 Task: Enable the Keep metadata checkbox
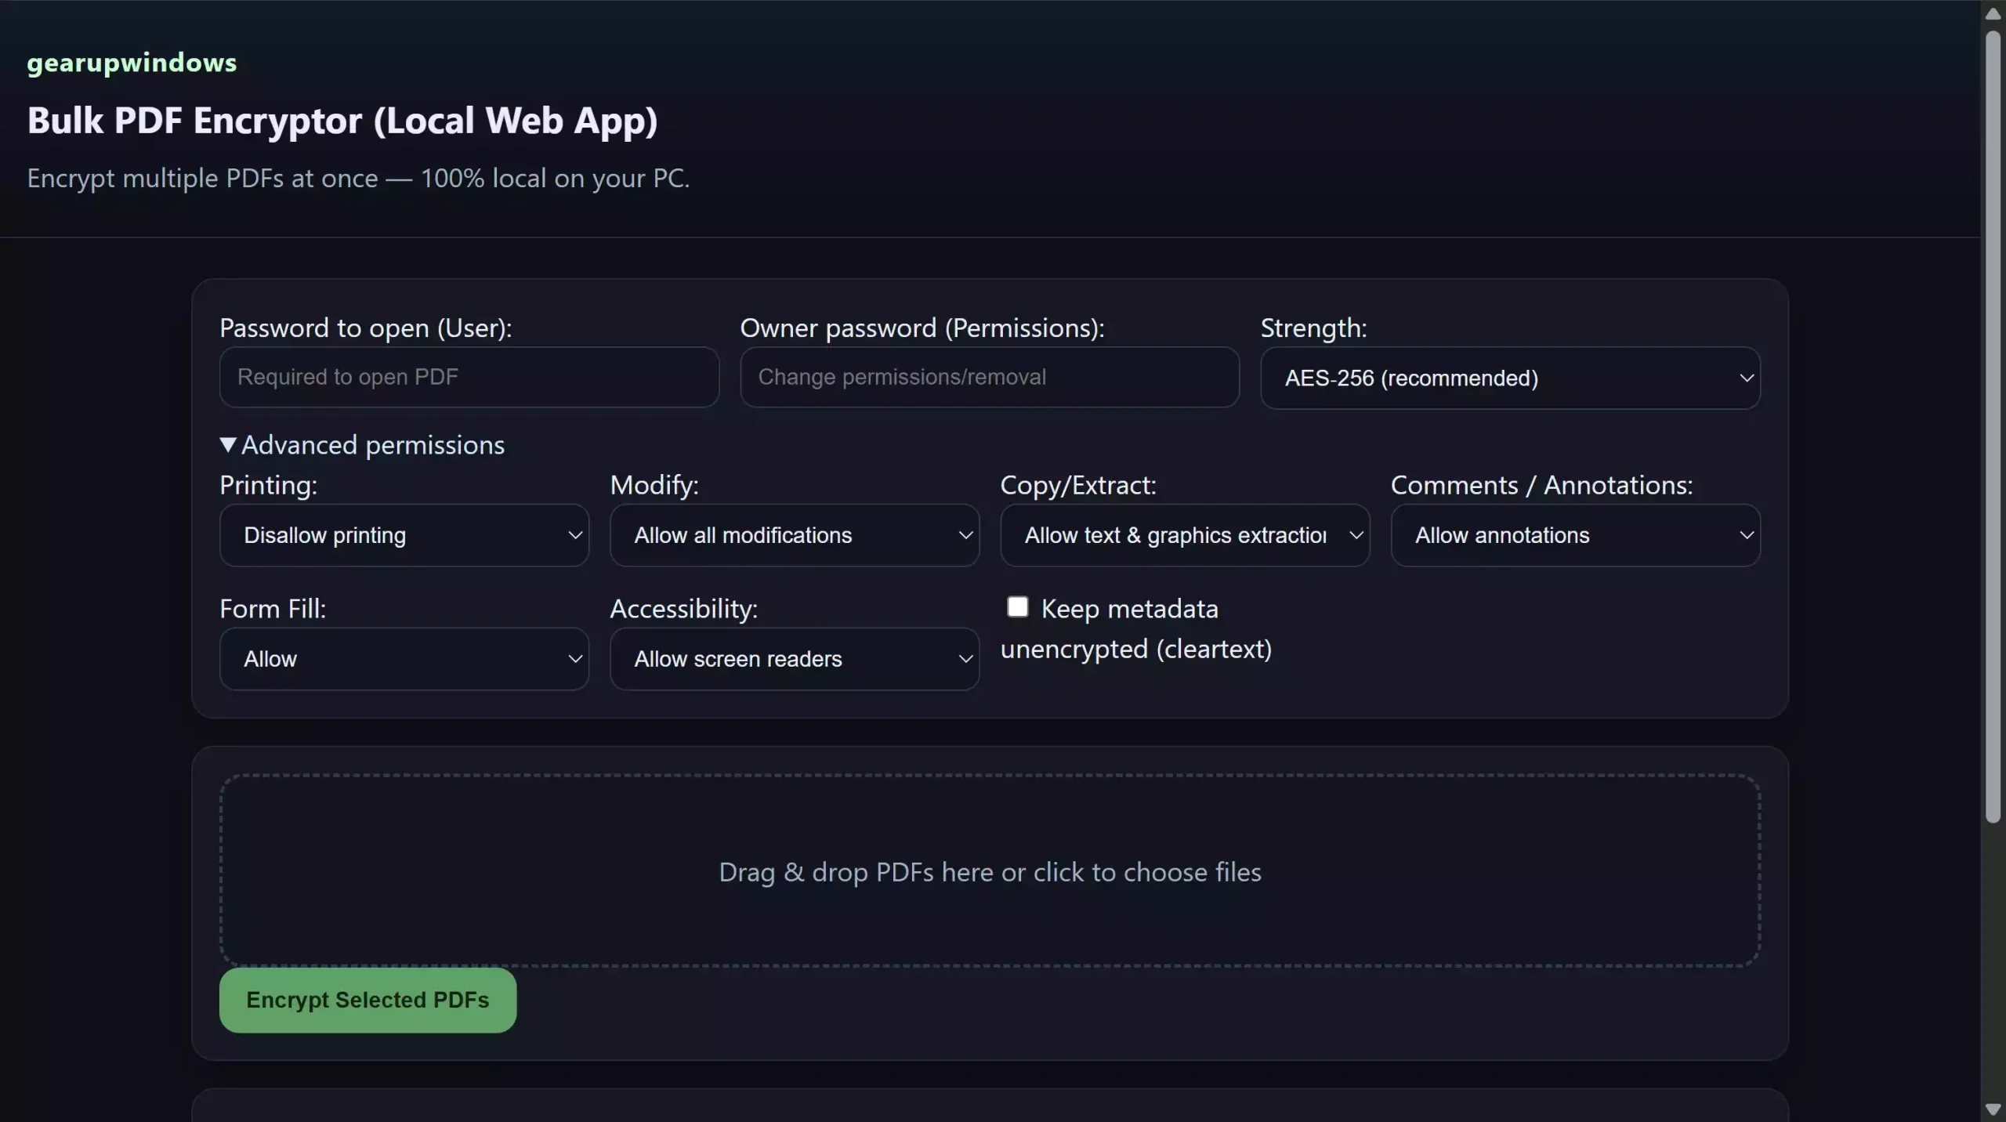[x=1016, y=607]
